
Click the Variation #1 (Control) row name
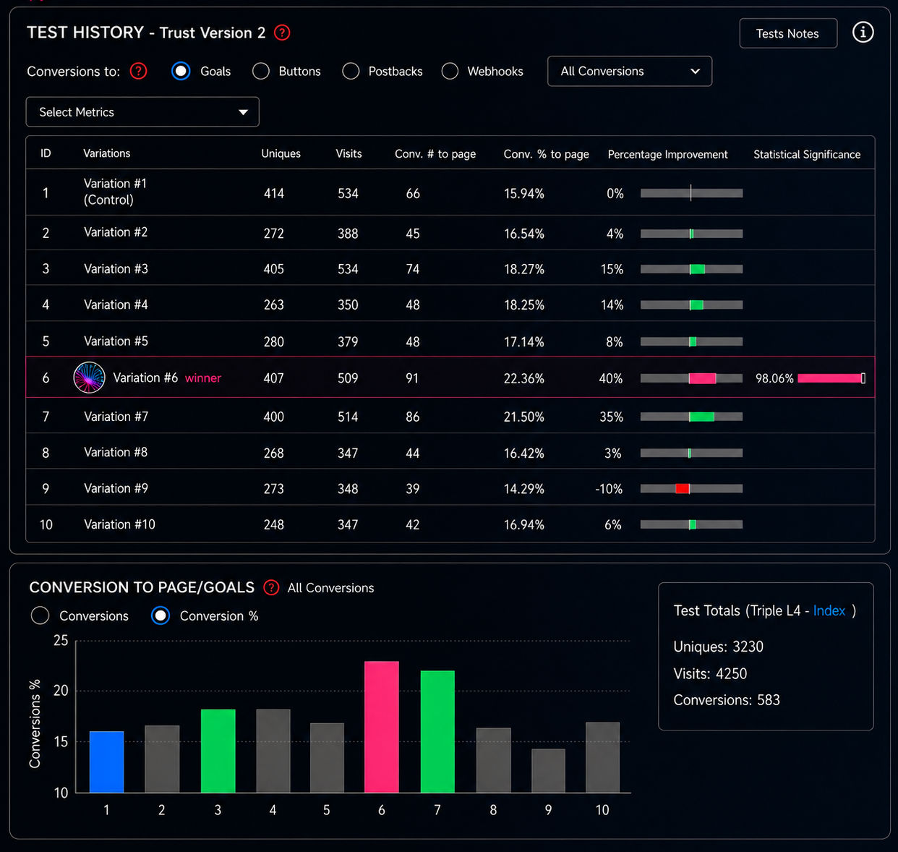pos(116,192)
